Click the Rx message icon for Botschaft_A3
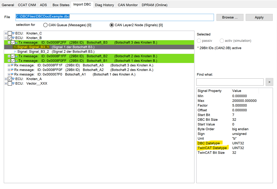 tap(12, 65)
